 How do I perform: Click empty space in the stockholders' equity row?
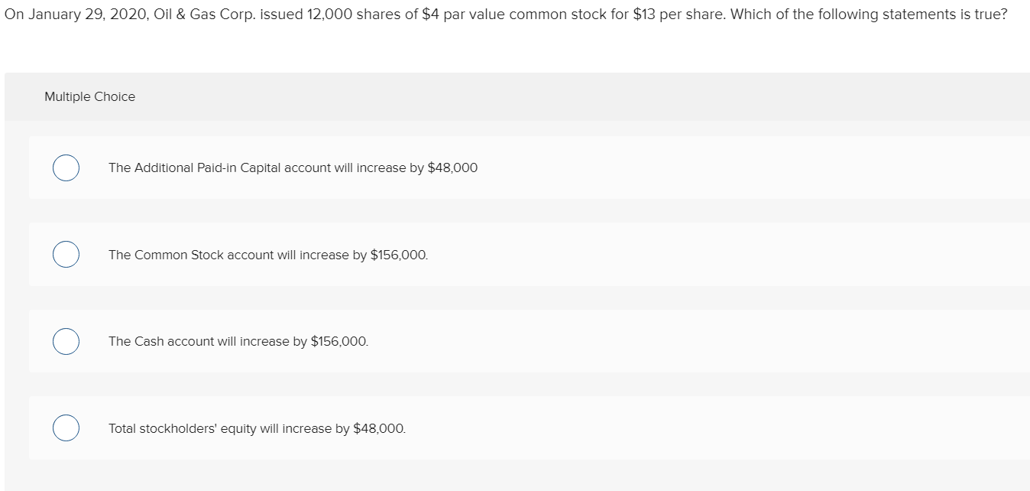pos(726,428)
